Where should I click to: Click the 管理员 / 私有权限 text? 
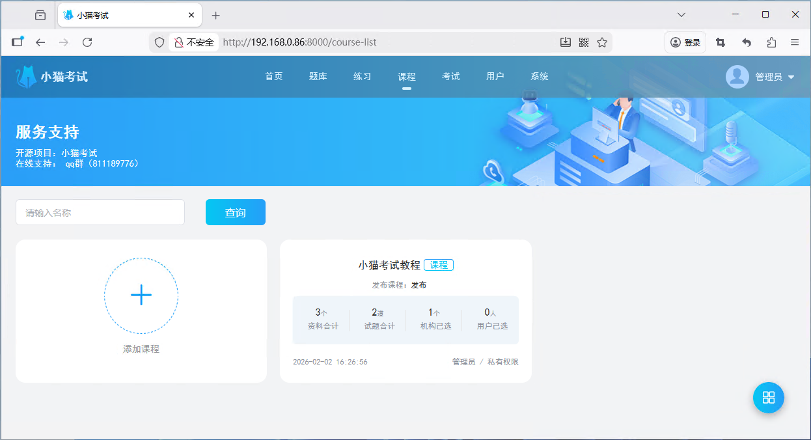coord(486,362)
